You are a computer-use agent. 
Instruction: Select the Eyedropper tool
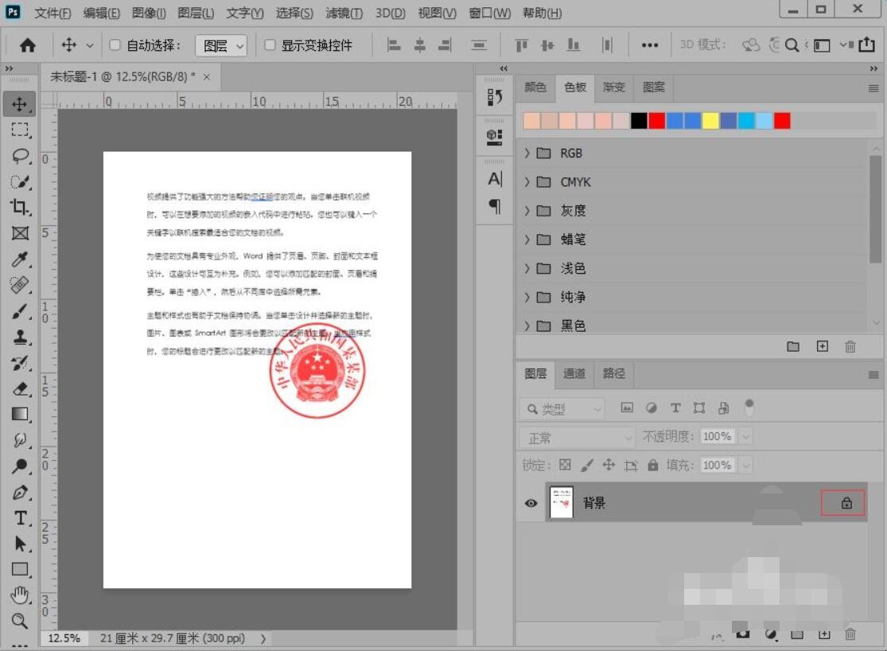21,259
